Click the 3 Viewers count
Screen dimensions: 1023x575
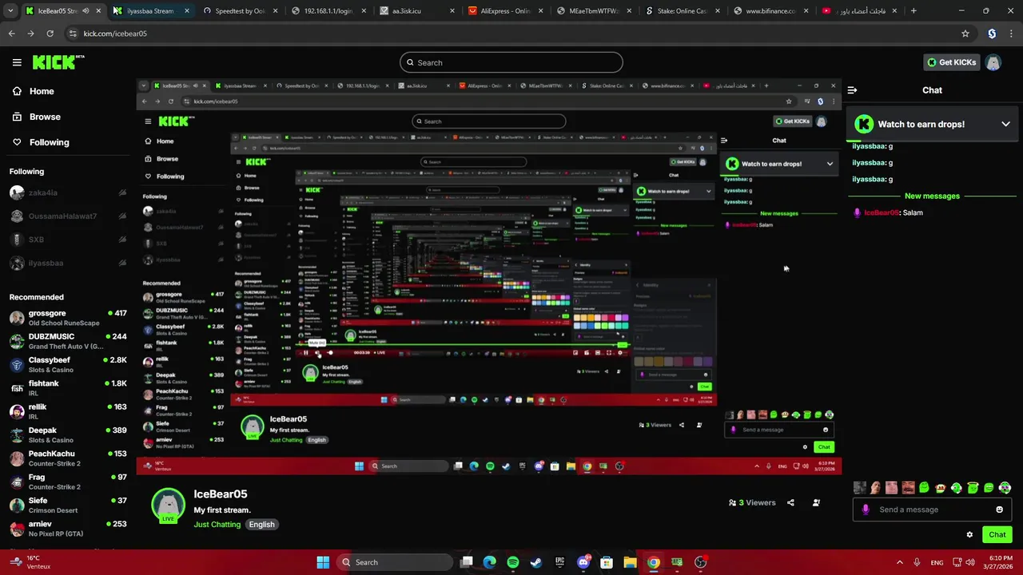pyautogui.click(x=752, y=502)
